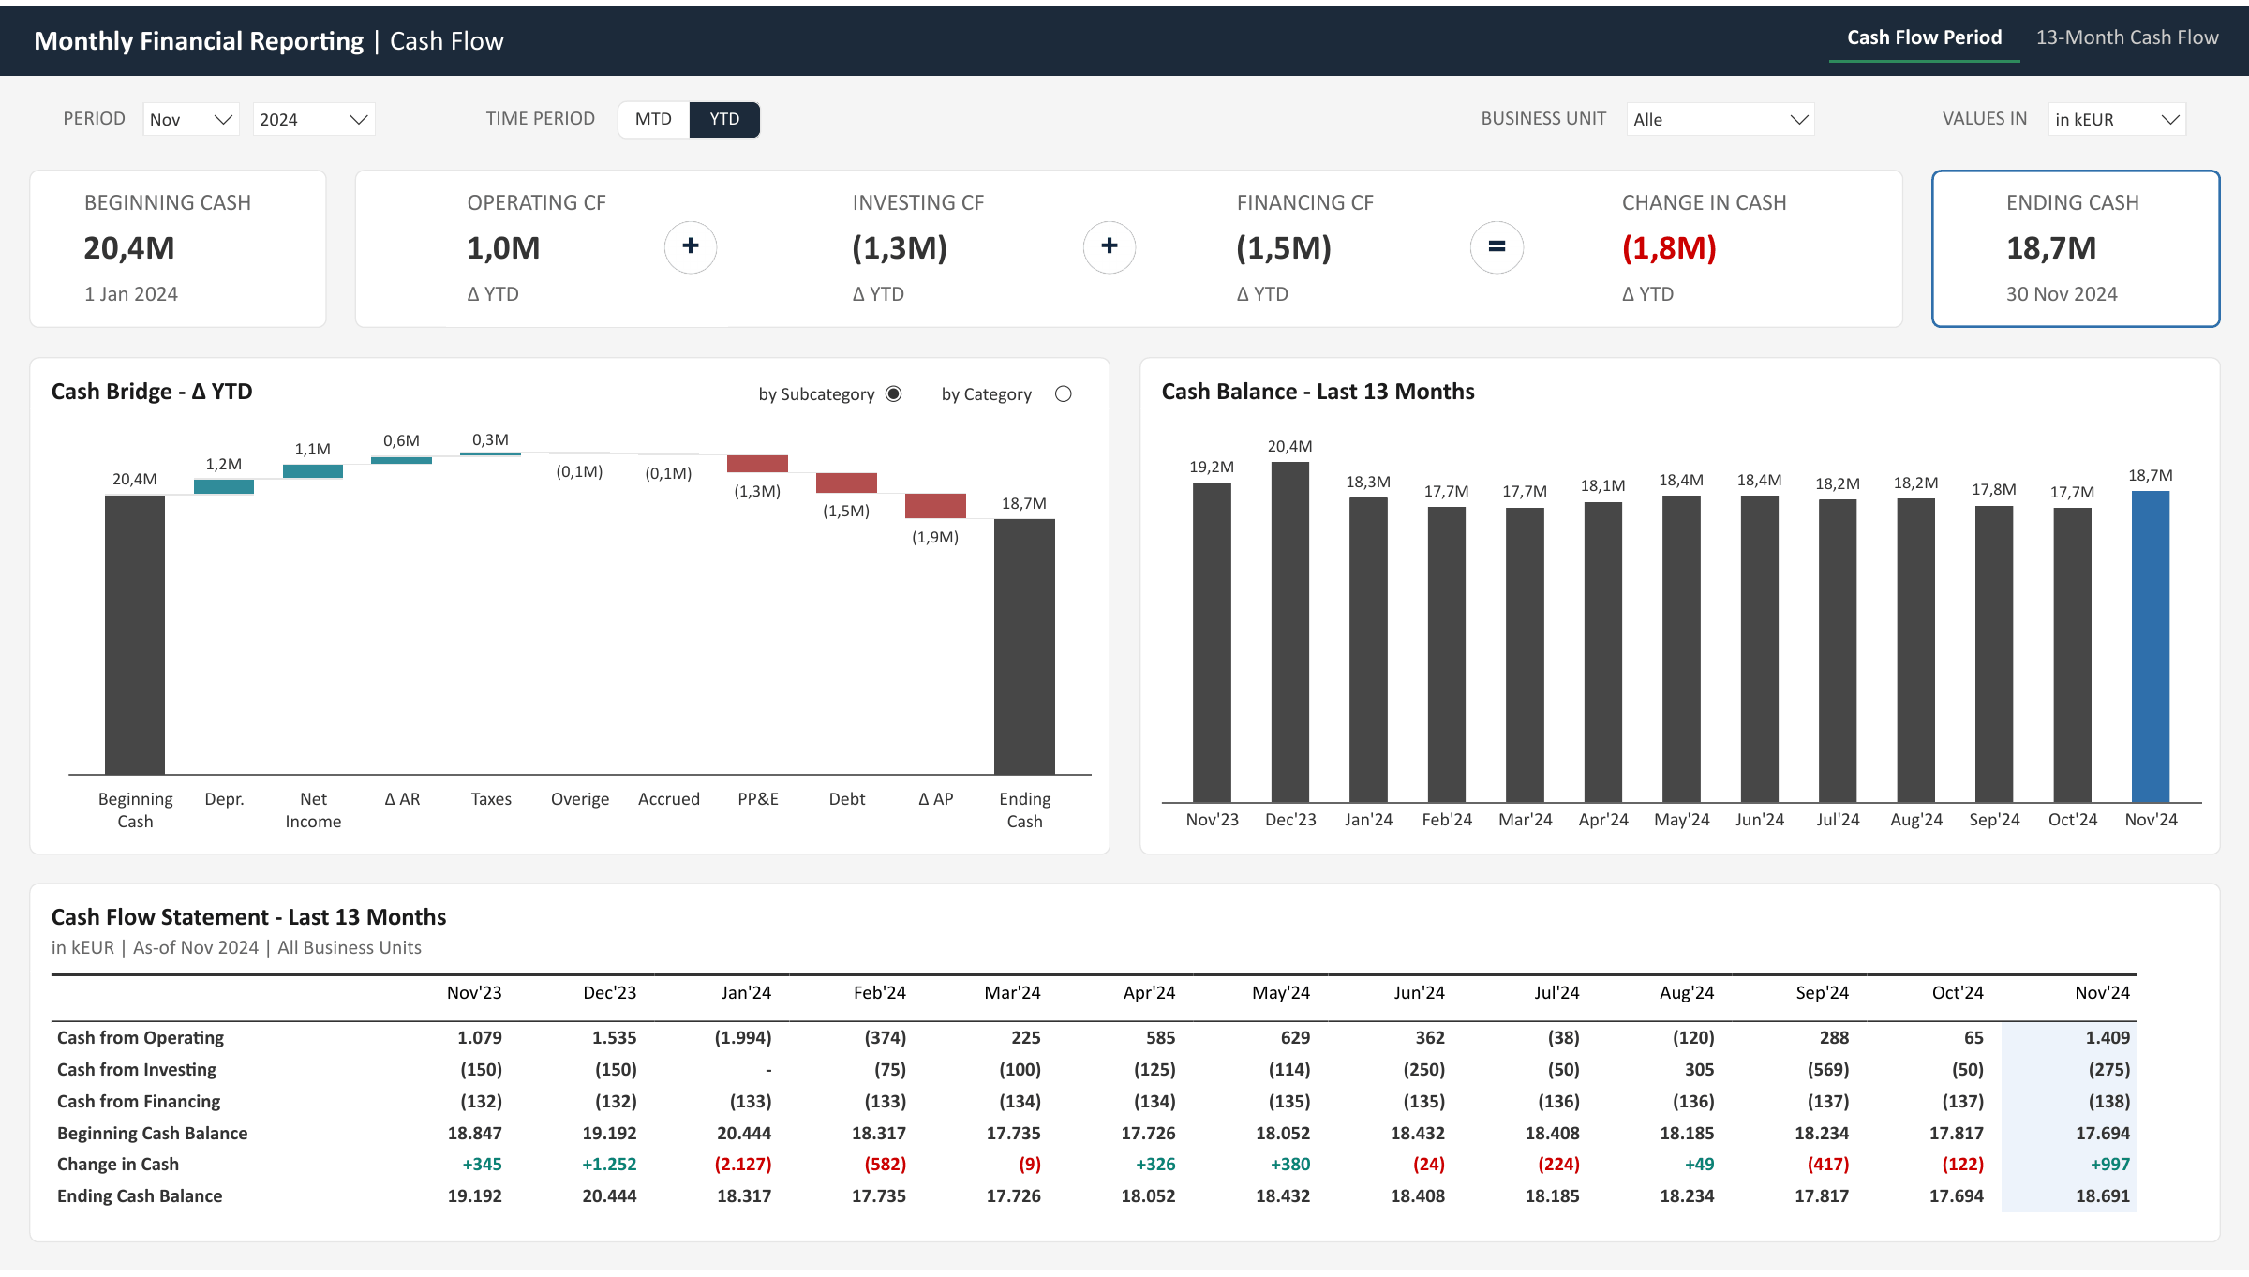Click the Change in Cash (1,8M) value
The height and width of the screenshot is (1277, 2249).
pos(1669,248)
